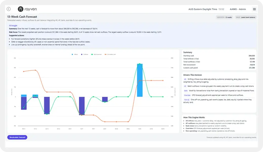Screen dimensions: 263x152
Task: Select the 08/12 outflows bar
Action: tap(24, 103)
